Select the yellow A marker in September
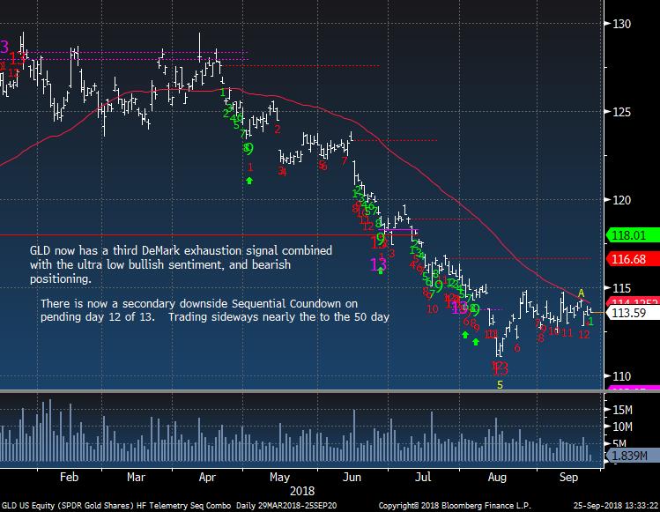 click(x=581, y=293)
